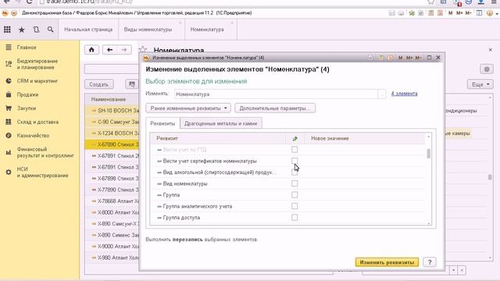Click the M+ button in the top toolbar

click(x=459, y=13)
